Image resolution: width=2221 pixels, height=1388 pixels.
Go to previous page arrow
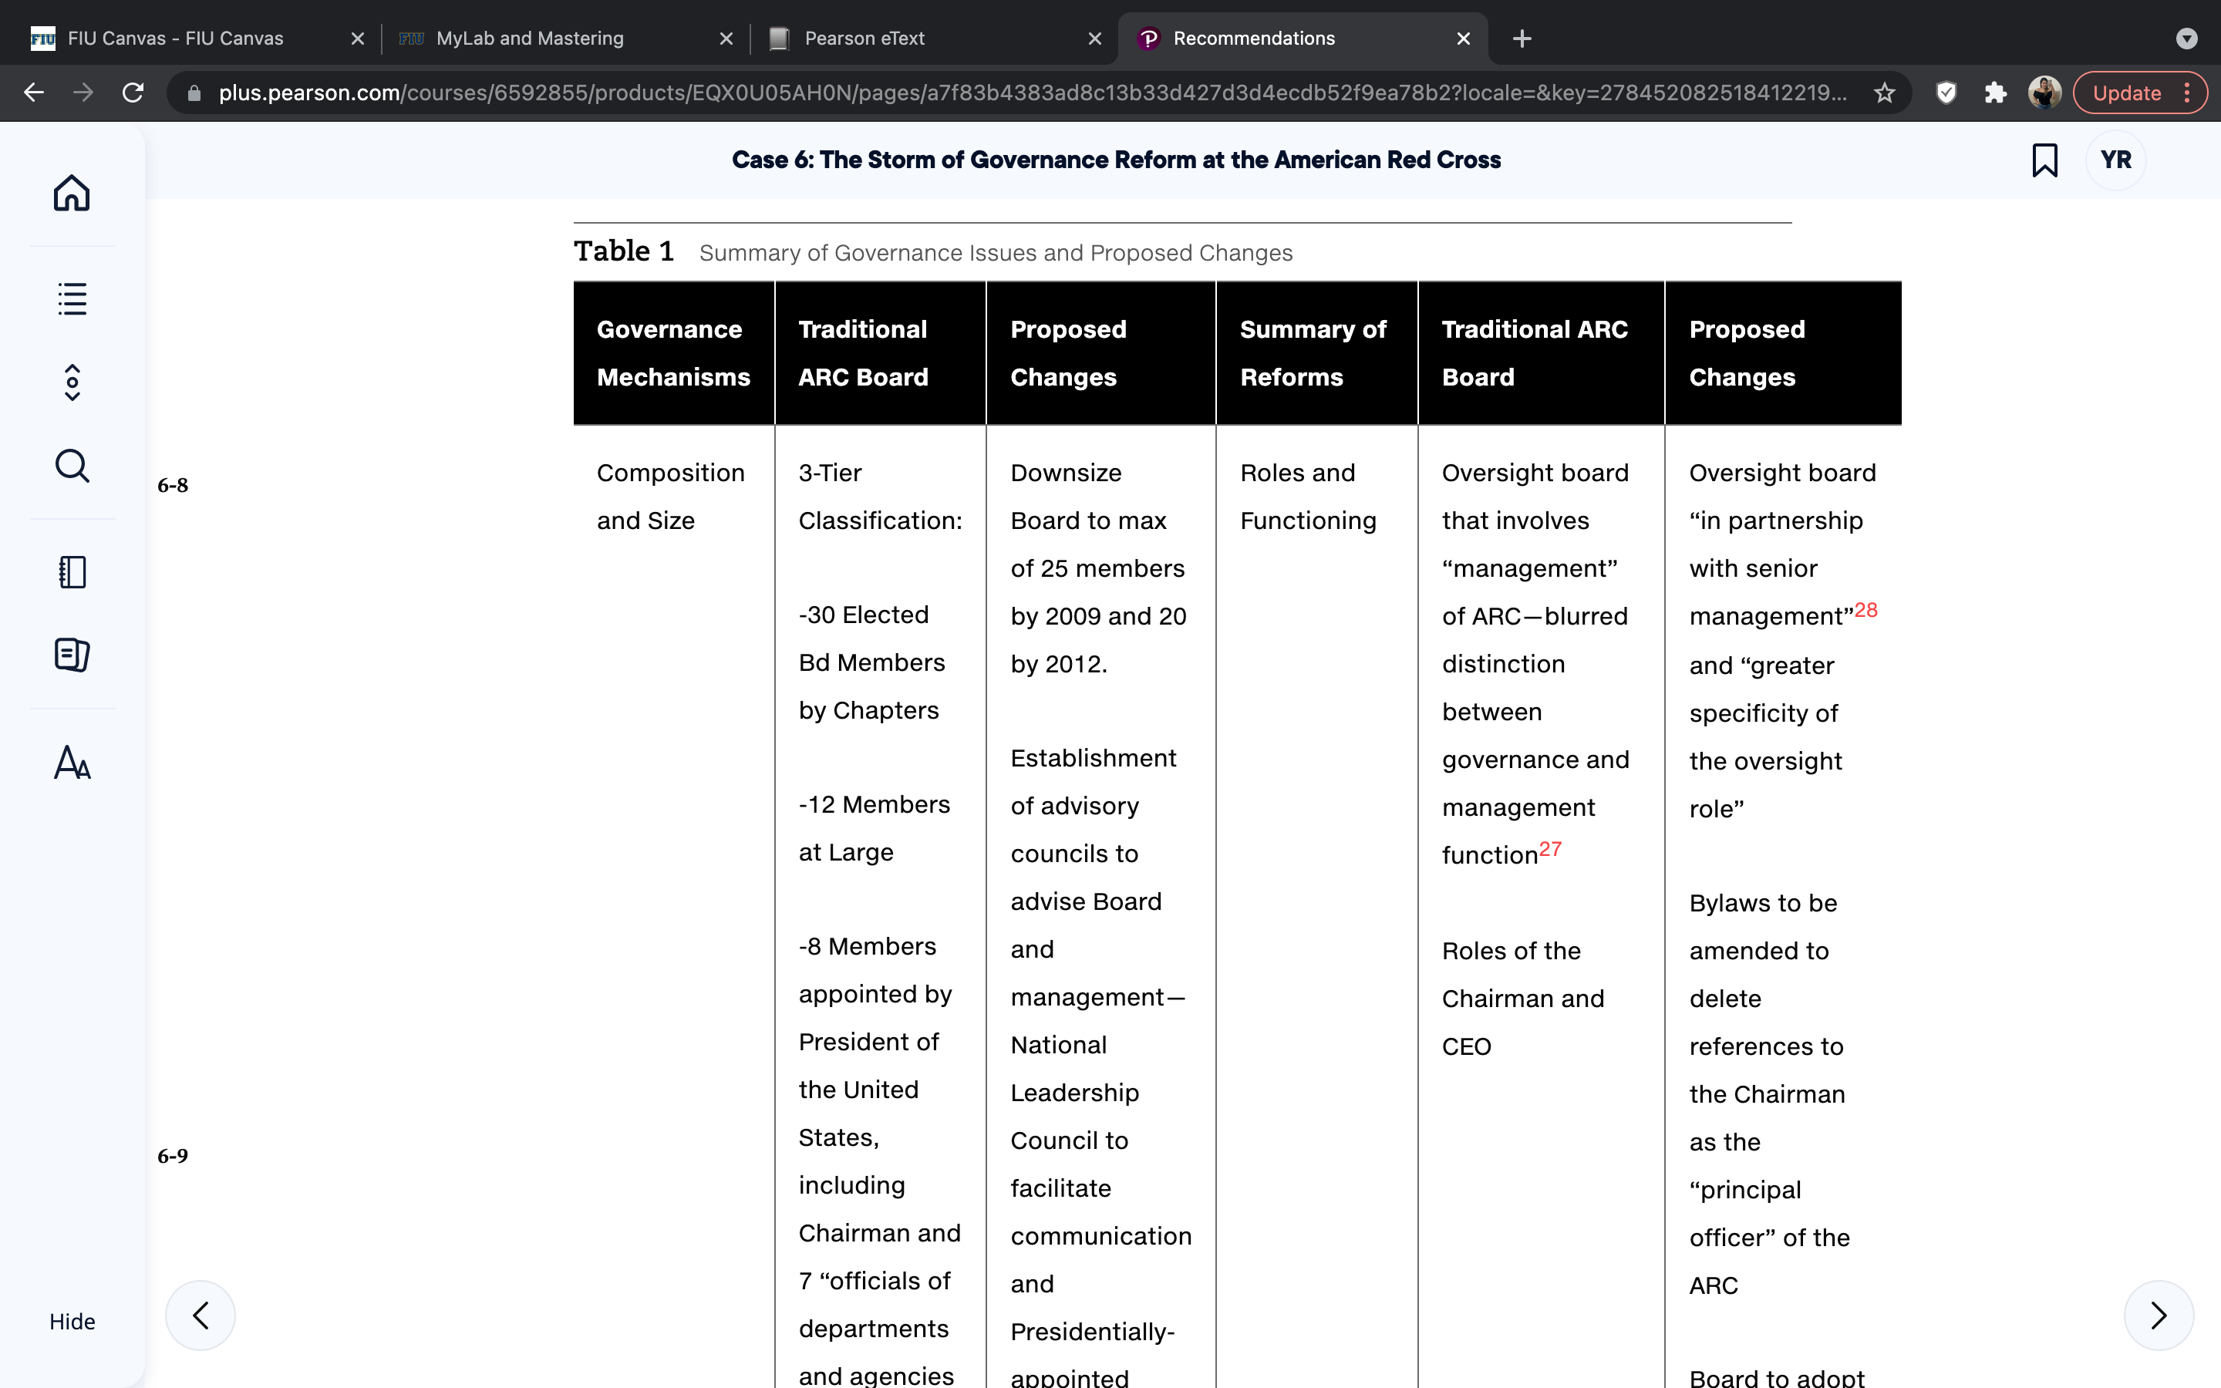tap(200, 1316)
